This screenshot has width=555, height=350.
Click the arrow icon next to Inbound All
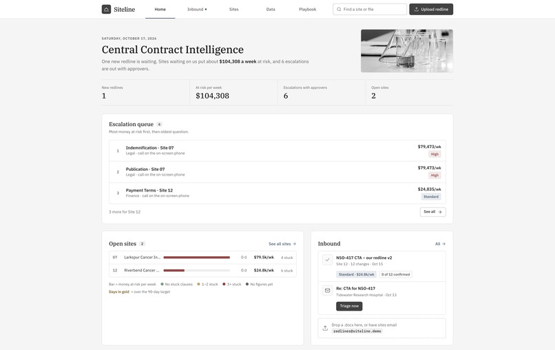[x=444, y=244]
